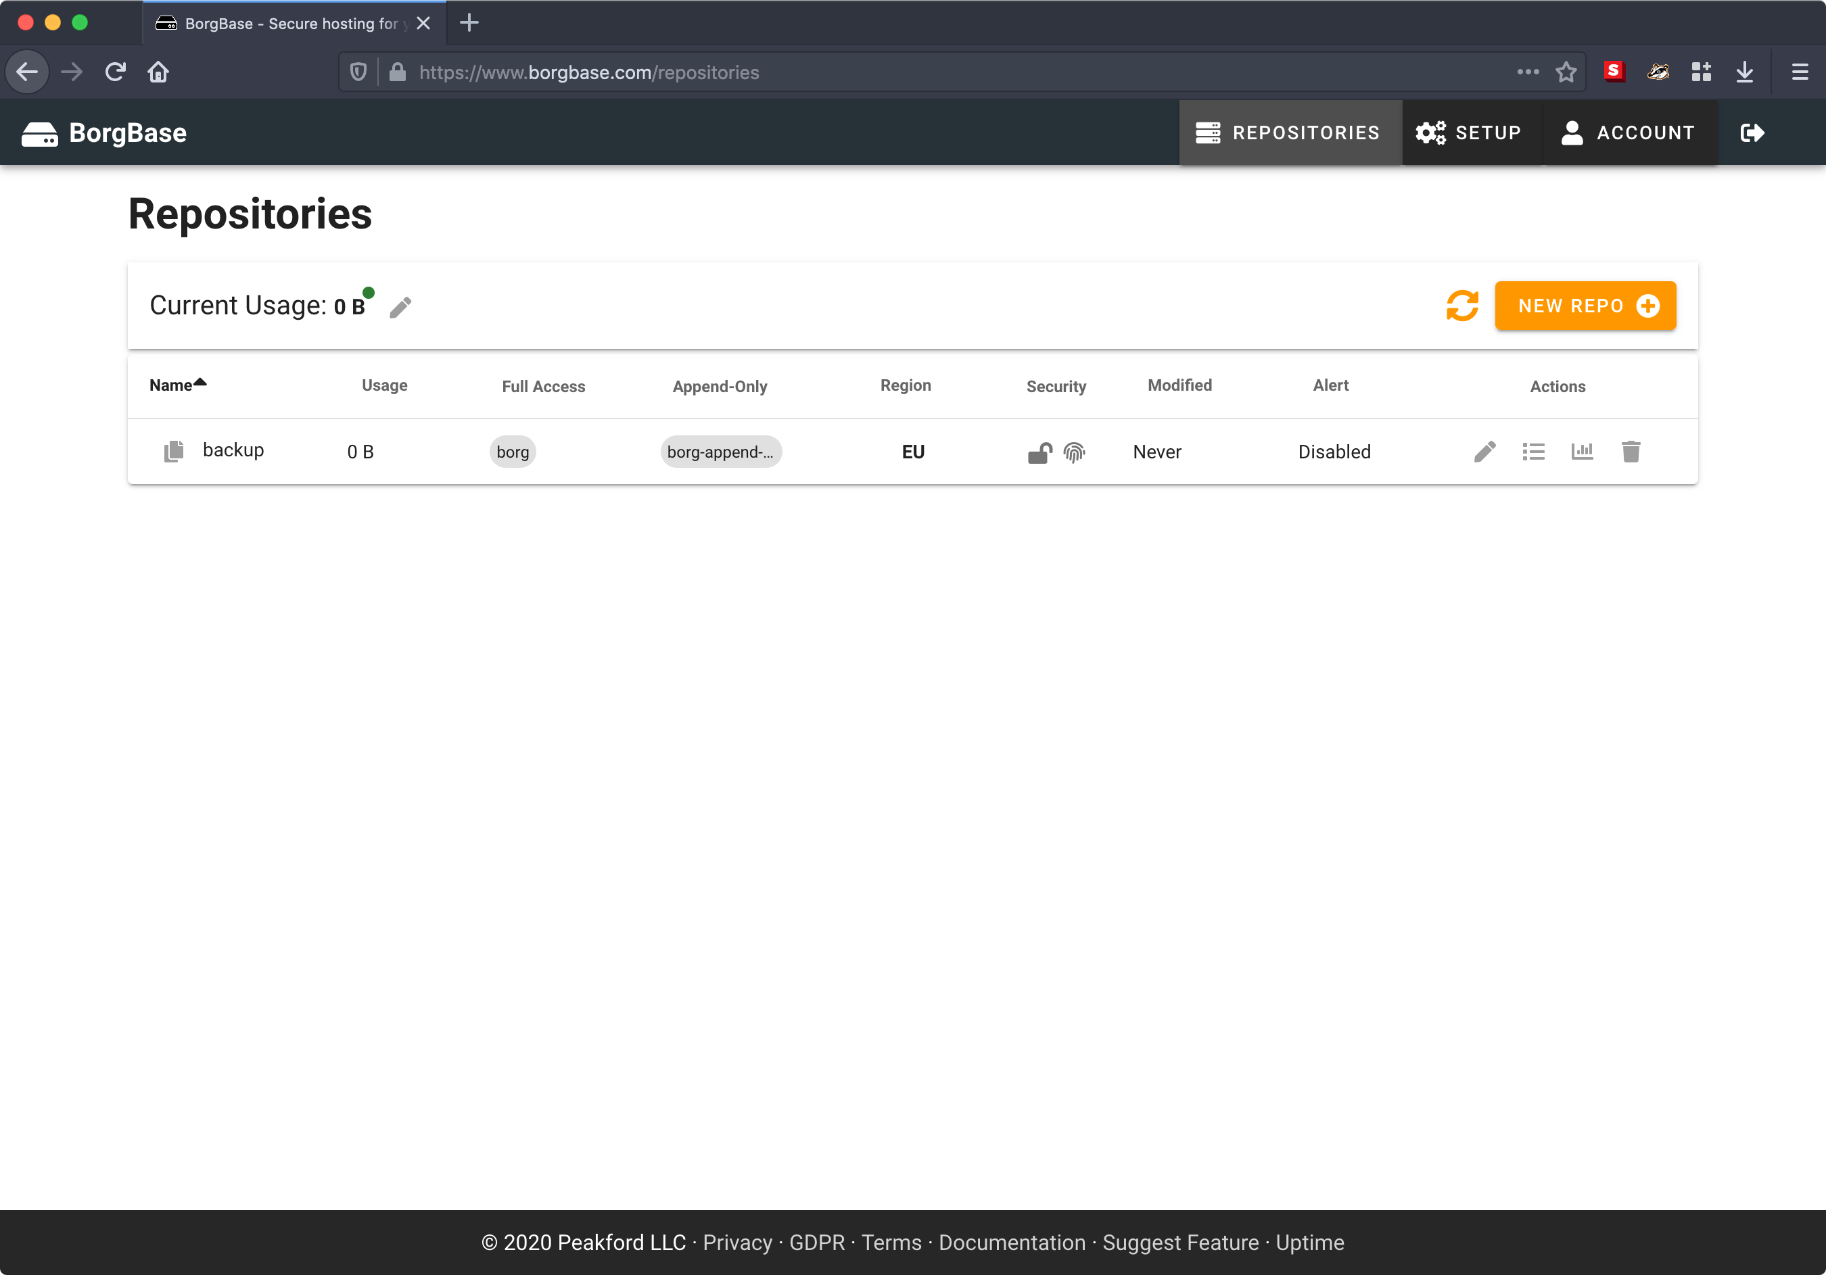Open the extensions grid icon
This screenshot has width=1826, height=1275.
point(1701,72)
